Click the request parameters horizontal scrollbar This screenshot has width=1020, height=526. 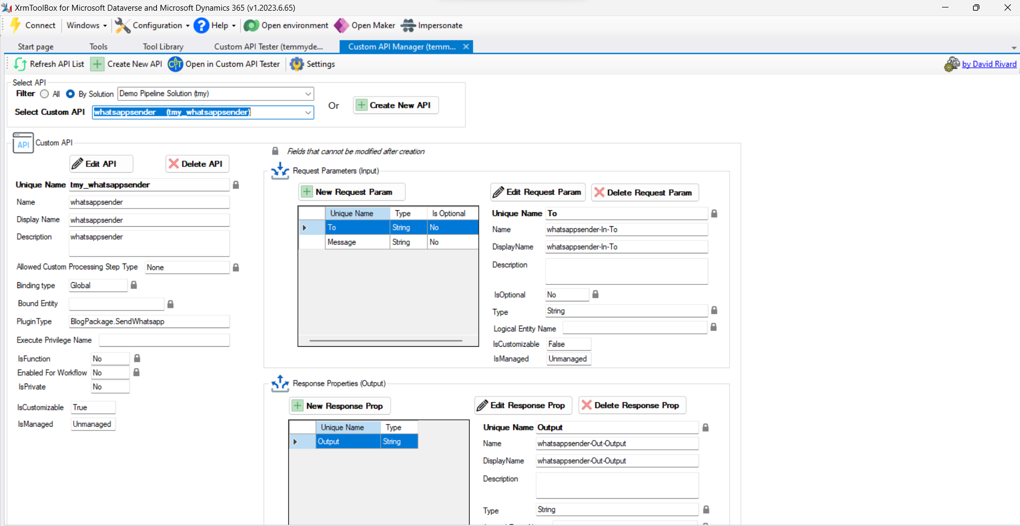[386, 340]
